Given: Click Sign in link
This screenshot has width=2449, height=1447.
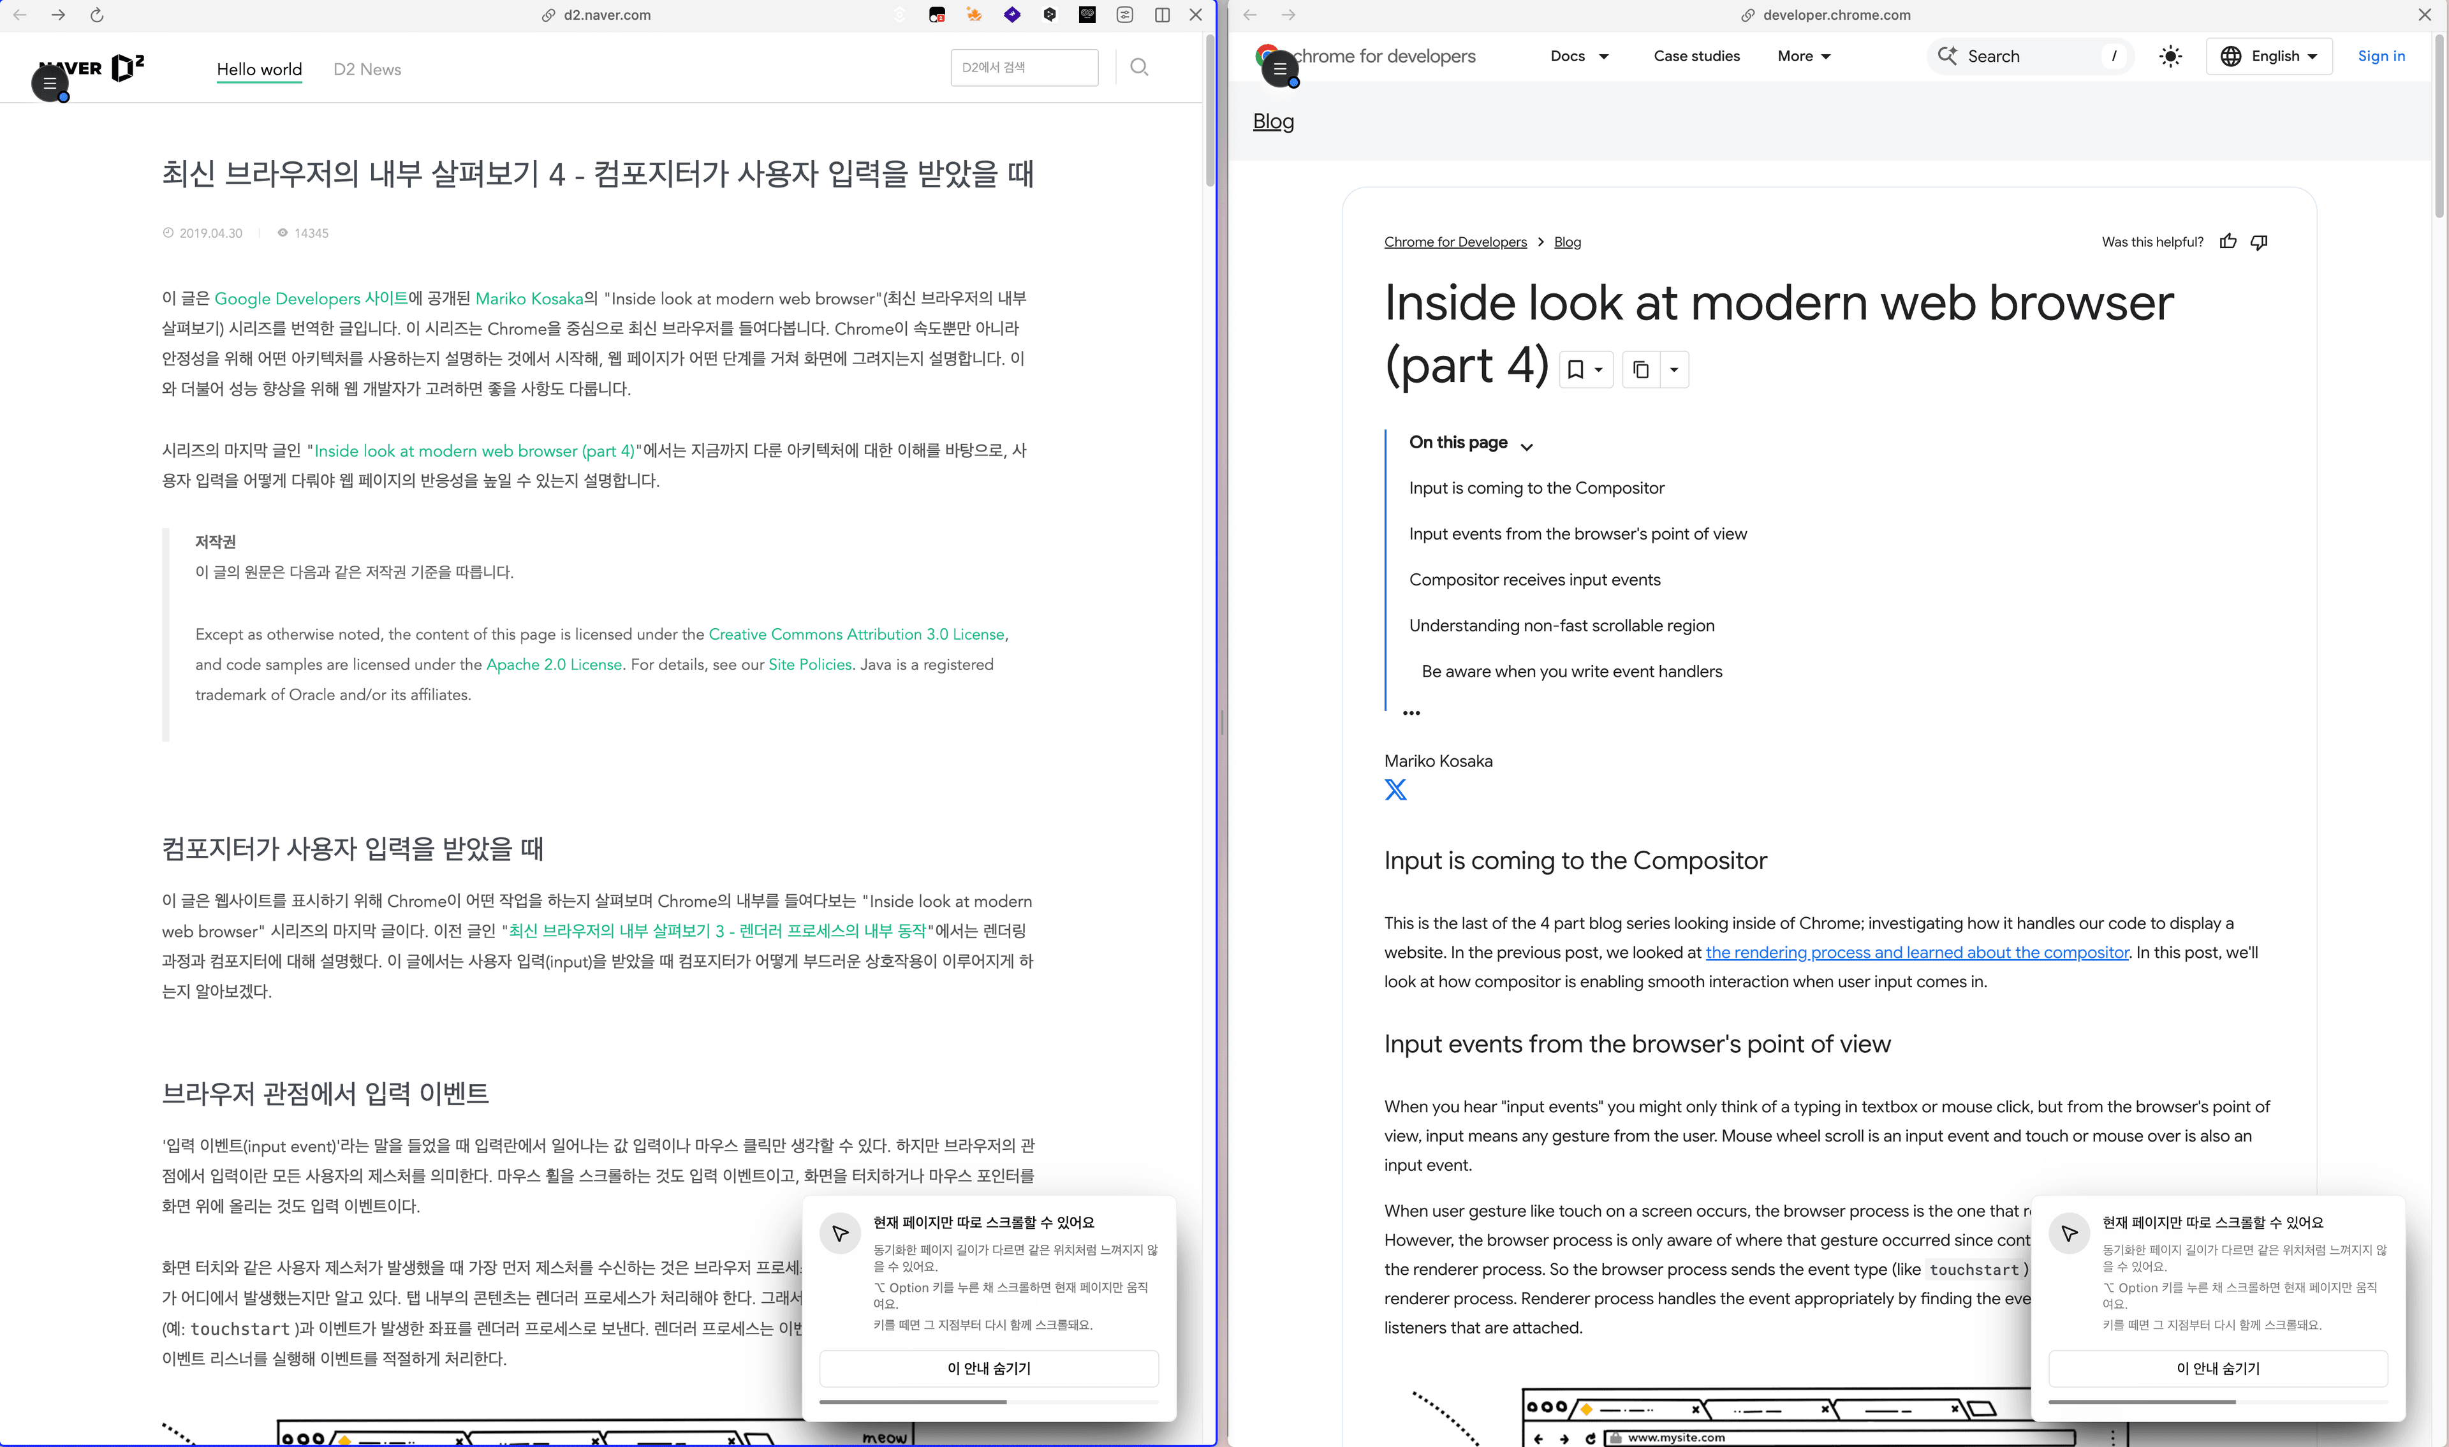Looking at the screenshot, I should pyautogui.click(x=2381, y=57).
